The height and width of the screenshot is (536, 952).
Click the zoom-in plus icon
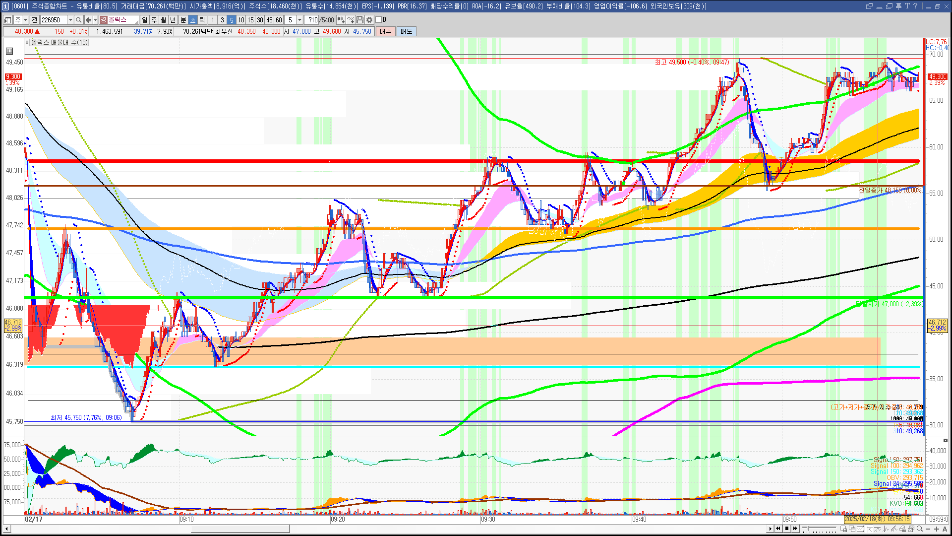(936, 529)
